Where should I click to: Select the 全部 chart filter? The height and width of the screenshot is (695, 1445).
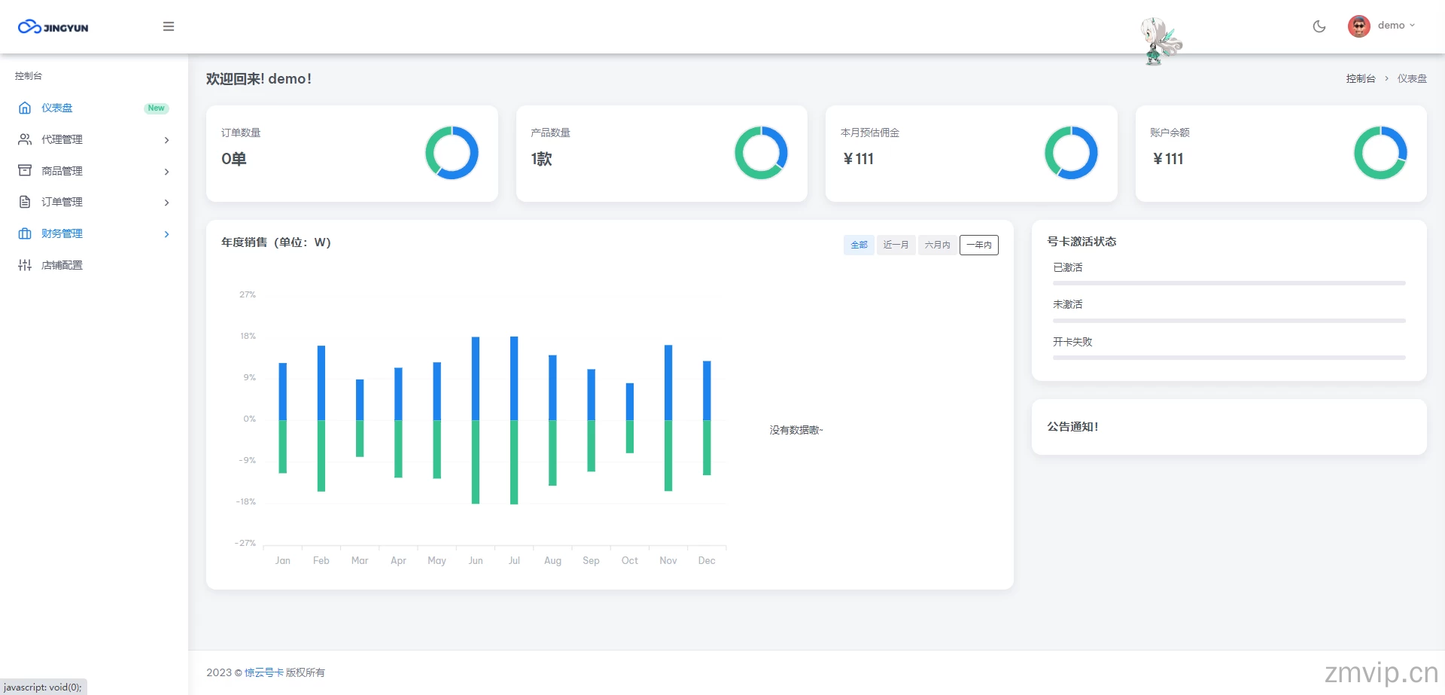[x=859, y=245]
